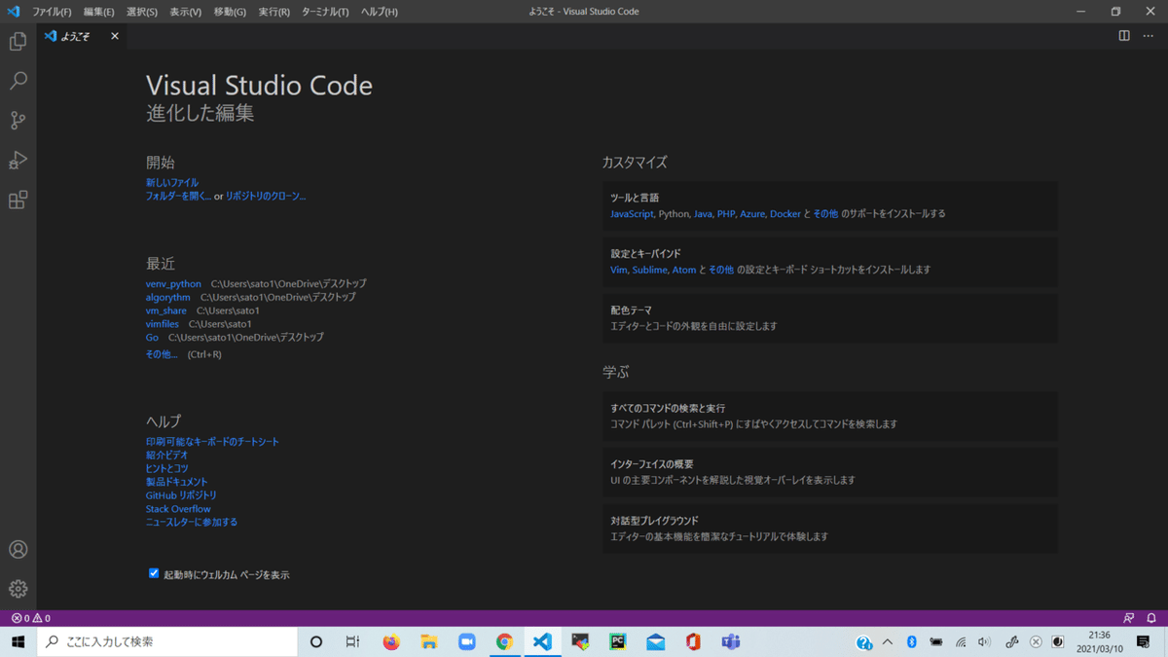Open the Search view in activity bar
Screen dimensions: 1168x657
(18, 81)
